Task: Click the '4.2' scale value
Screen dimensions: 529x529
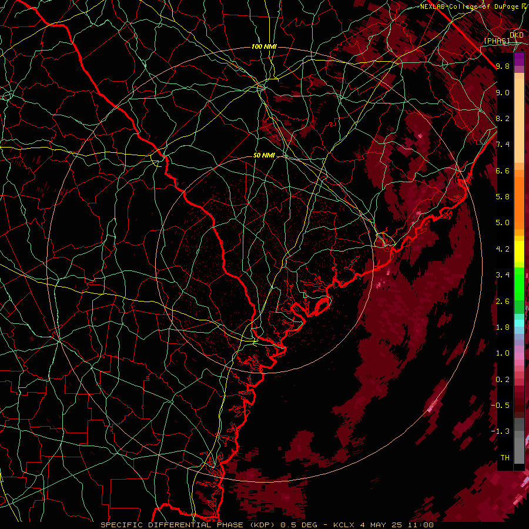Action: (503, 249)
